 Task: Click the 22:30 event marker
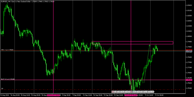(152, 92)
